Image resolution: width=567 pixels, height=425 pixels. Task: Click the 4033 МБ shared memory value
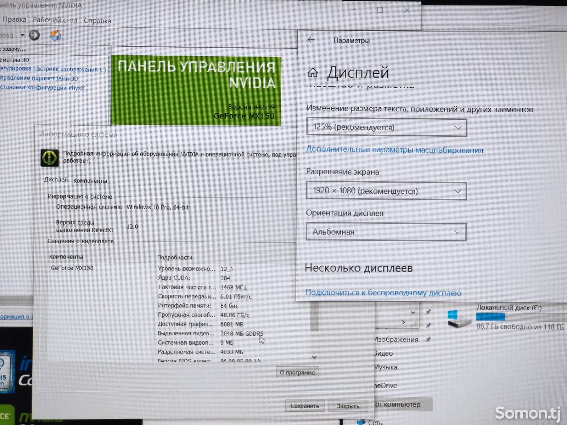point(232,352)
